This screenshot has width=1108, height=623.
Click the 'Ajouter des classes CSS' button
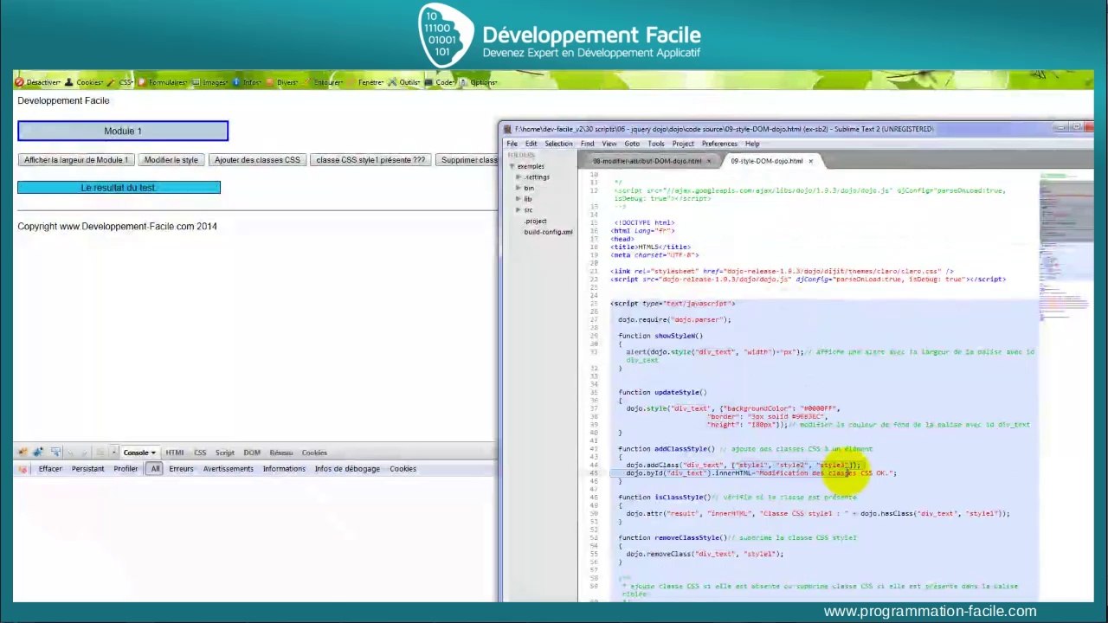pos(257,160)
